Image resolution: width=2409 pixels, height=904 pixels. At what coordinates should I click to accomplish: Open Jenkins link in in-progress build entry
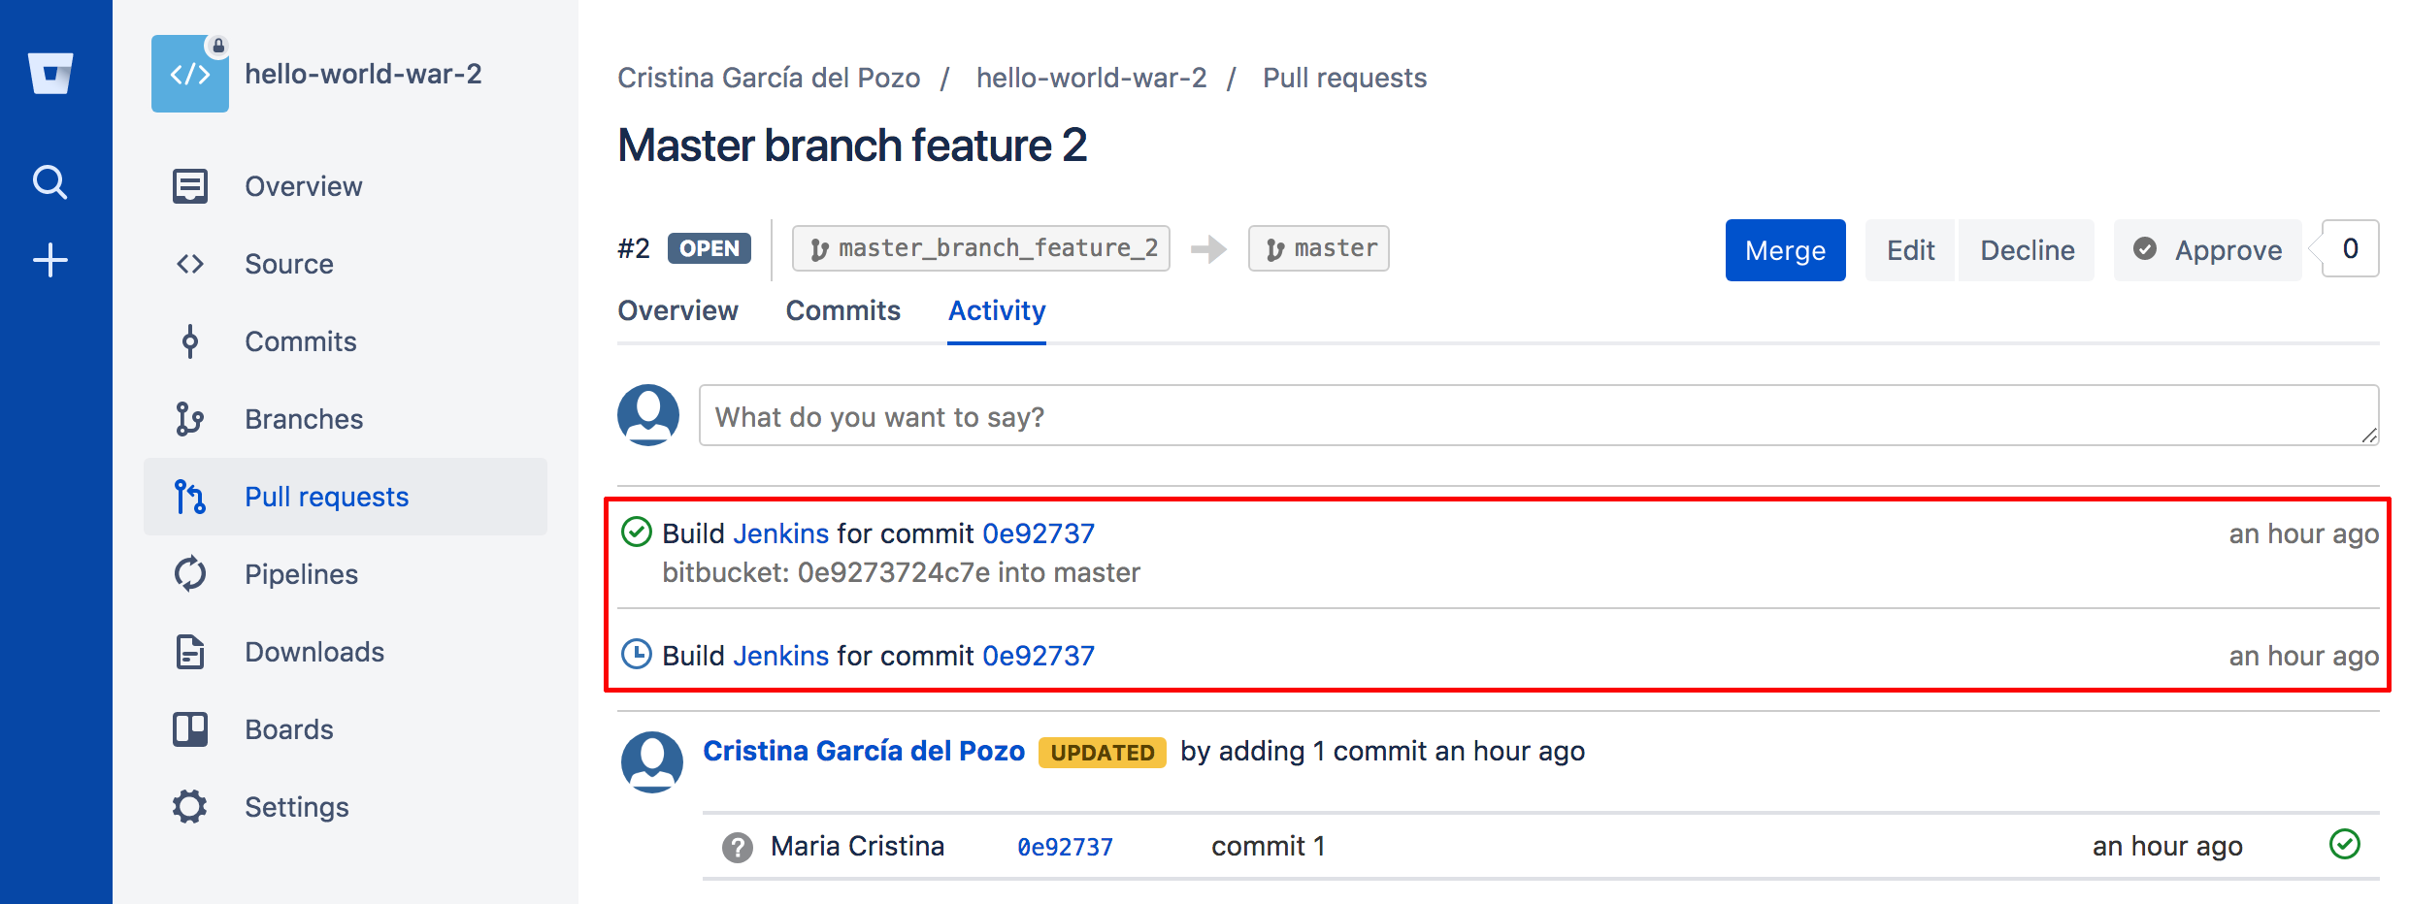tap(780, 656)
